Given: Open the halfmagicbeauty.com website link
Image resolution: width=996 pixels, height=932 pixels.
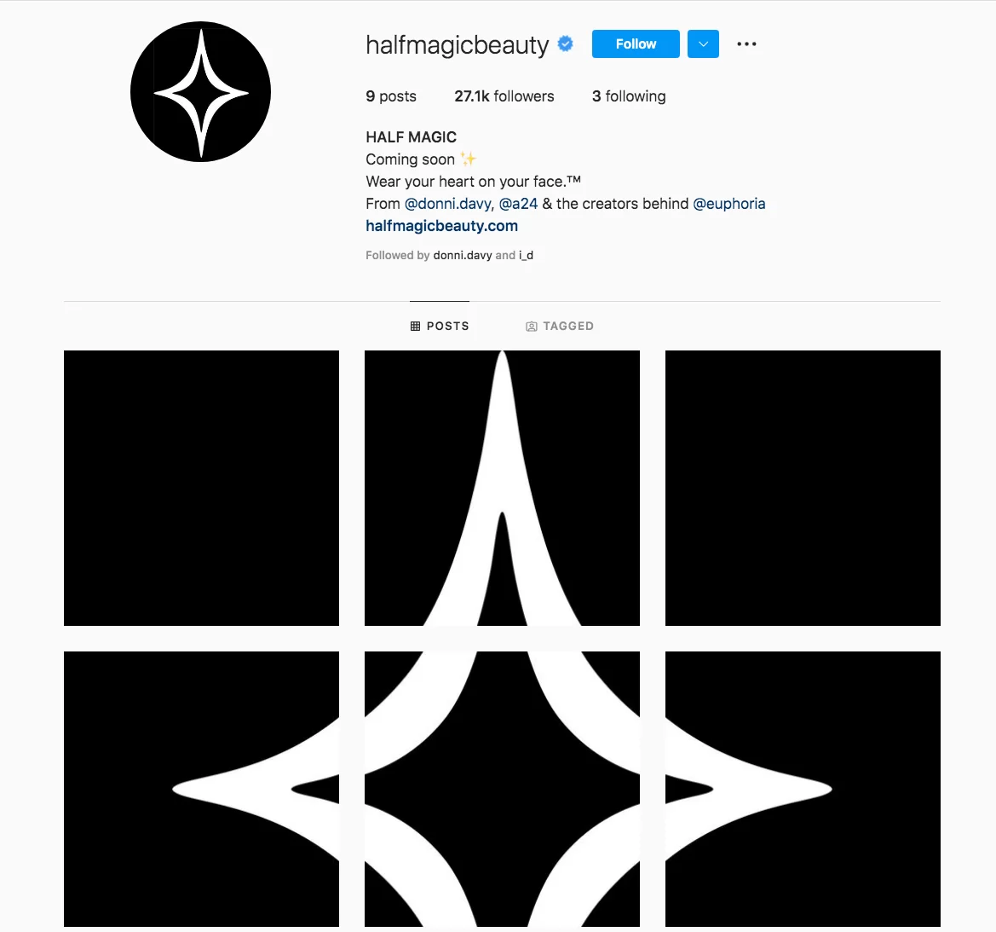Looking at the screenshot, I should point(442,226).
